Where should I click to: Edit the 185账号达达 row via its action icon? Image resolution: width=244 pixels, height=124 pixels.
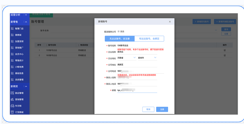(x=225, y=55)
